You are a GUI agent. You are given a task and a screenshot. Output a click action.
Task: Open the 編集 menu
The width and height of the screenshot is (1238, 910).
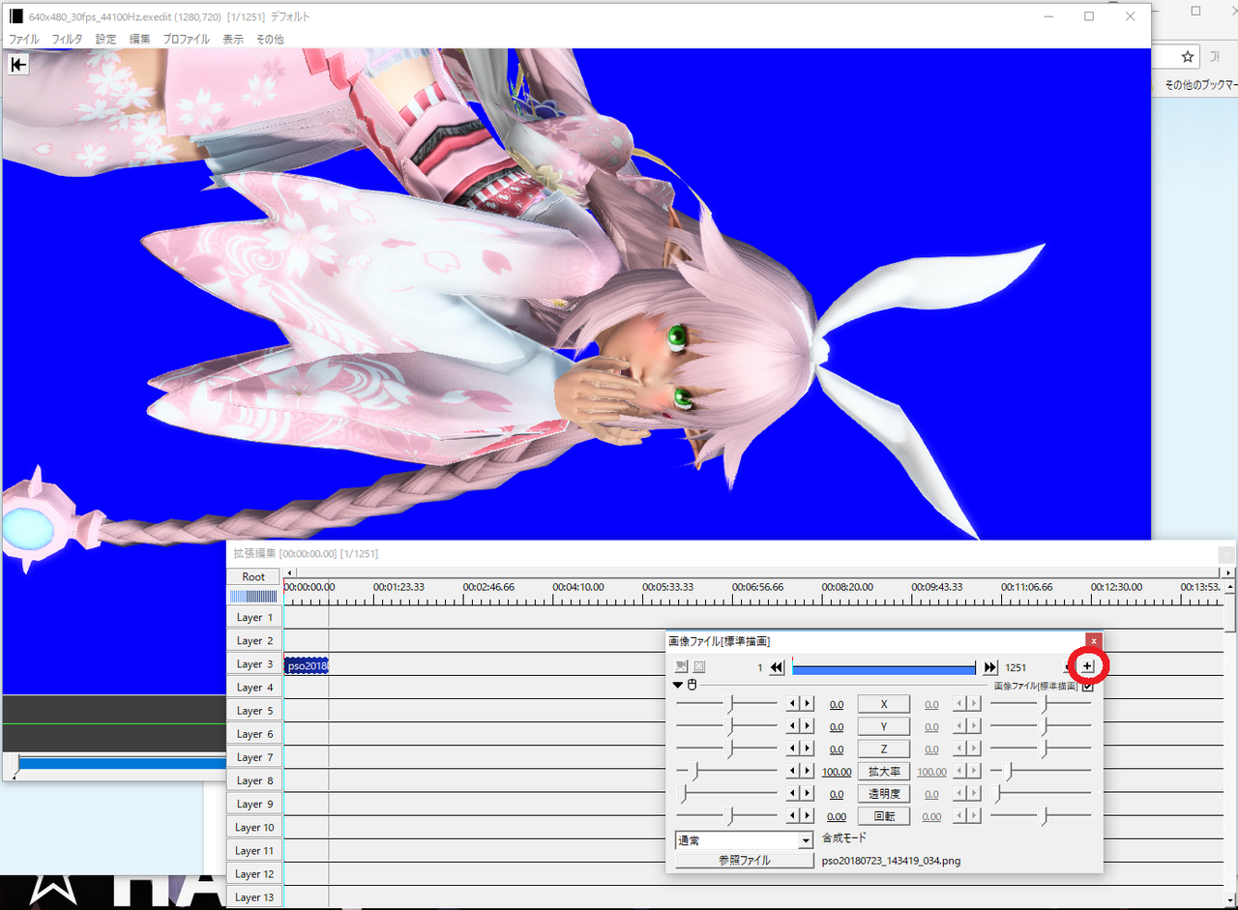coord(140,40)
